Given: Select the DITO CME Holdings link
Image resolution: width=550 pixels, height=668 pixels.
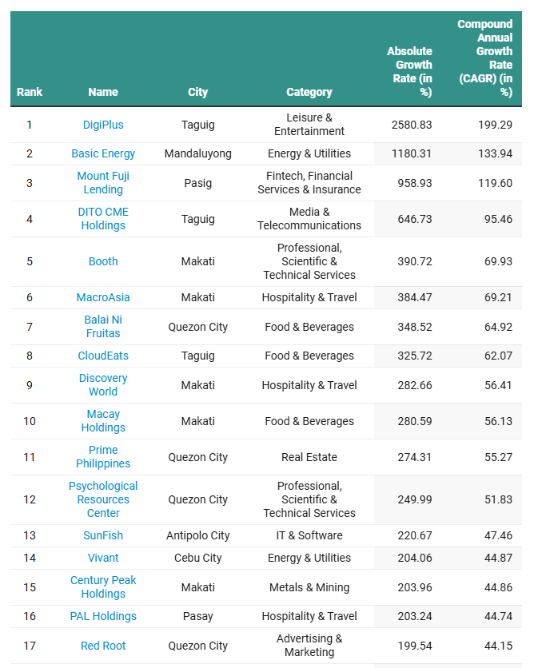Looking at the screenshot, I should pyautogui.click(x=103, y=219).
